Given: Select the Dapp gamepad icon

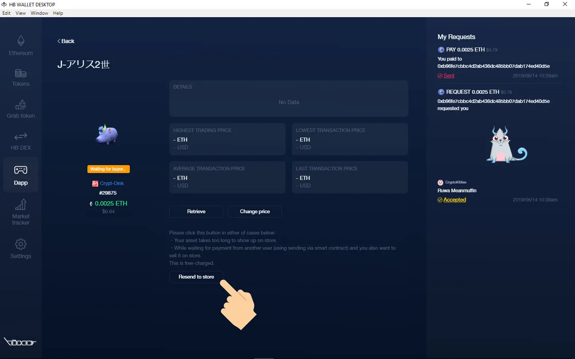Looking at the screenshot, I should pos(21,170).
